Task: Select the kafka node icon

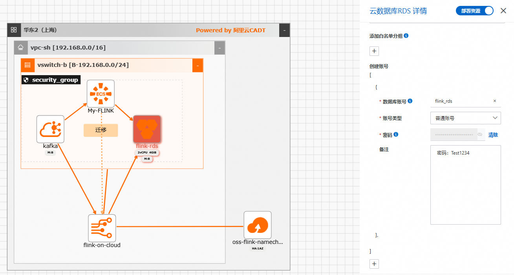Action: [x=50, y=129]
